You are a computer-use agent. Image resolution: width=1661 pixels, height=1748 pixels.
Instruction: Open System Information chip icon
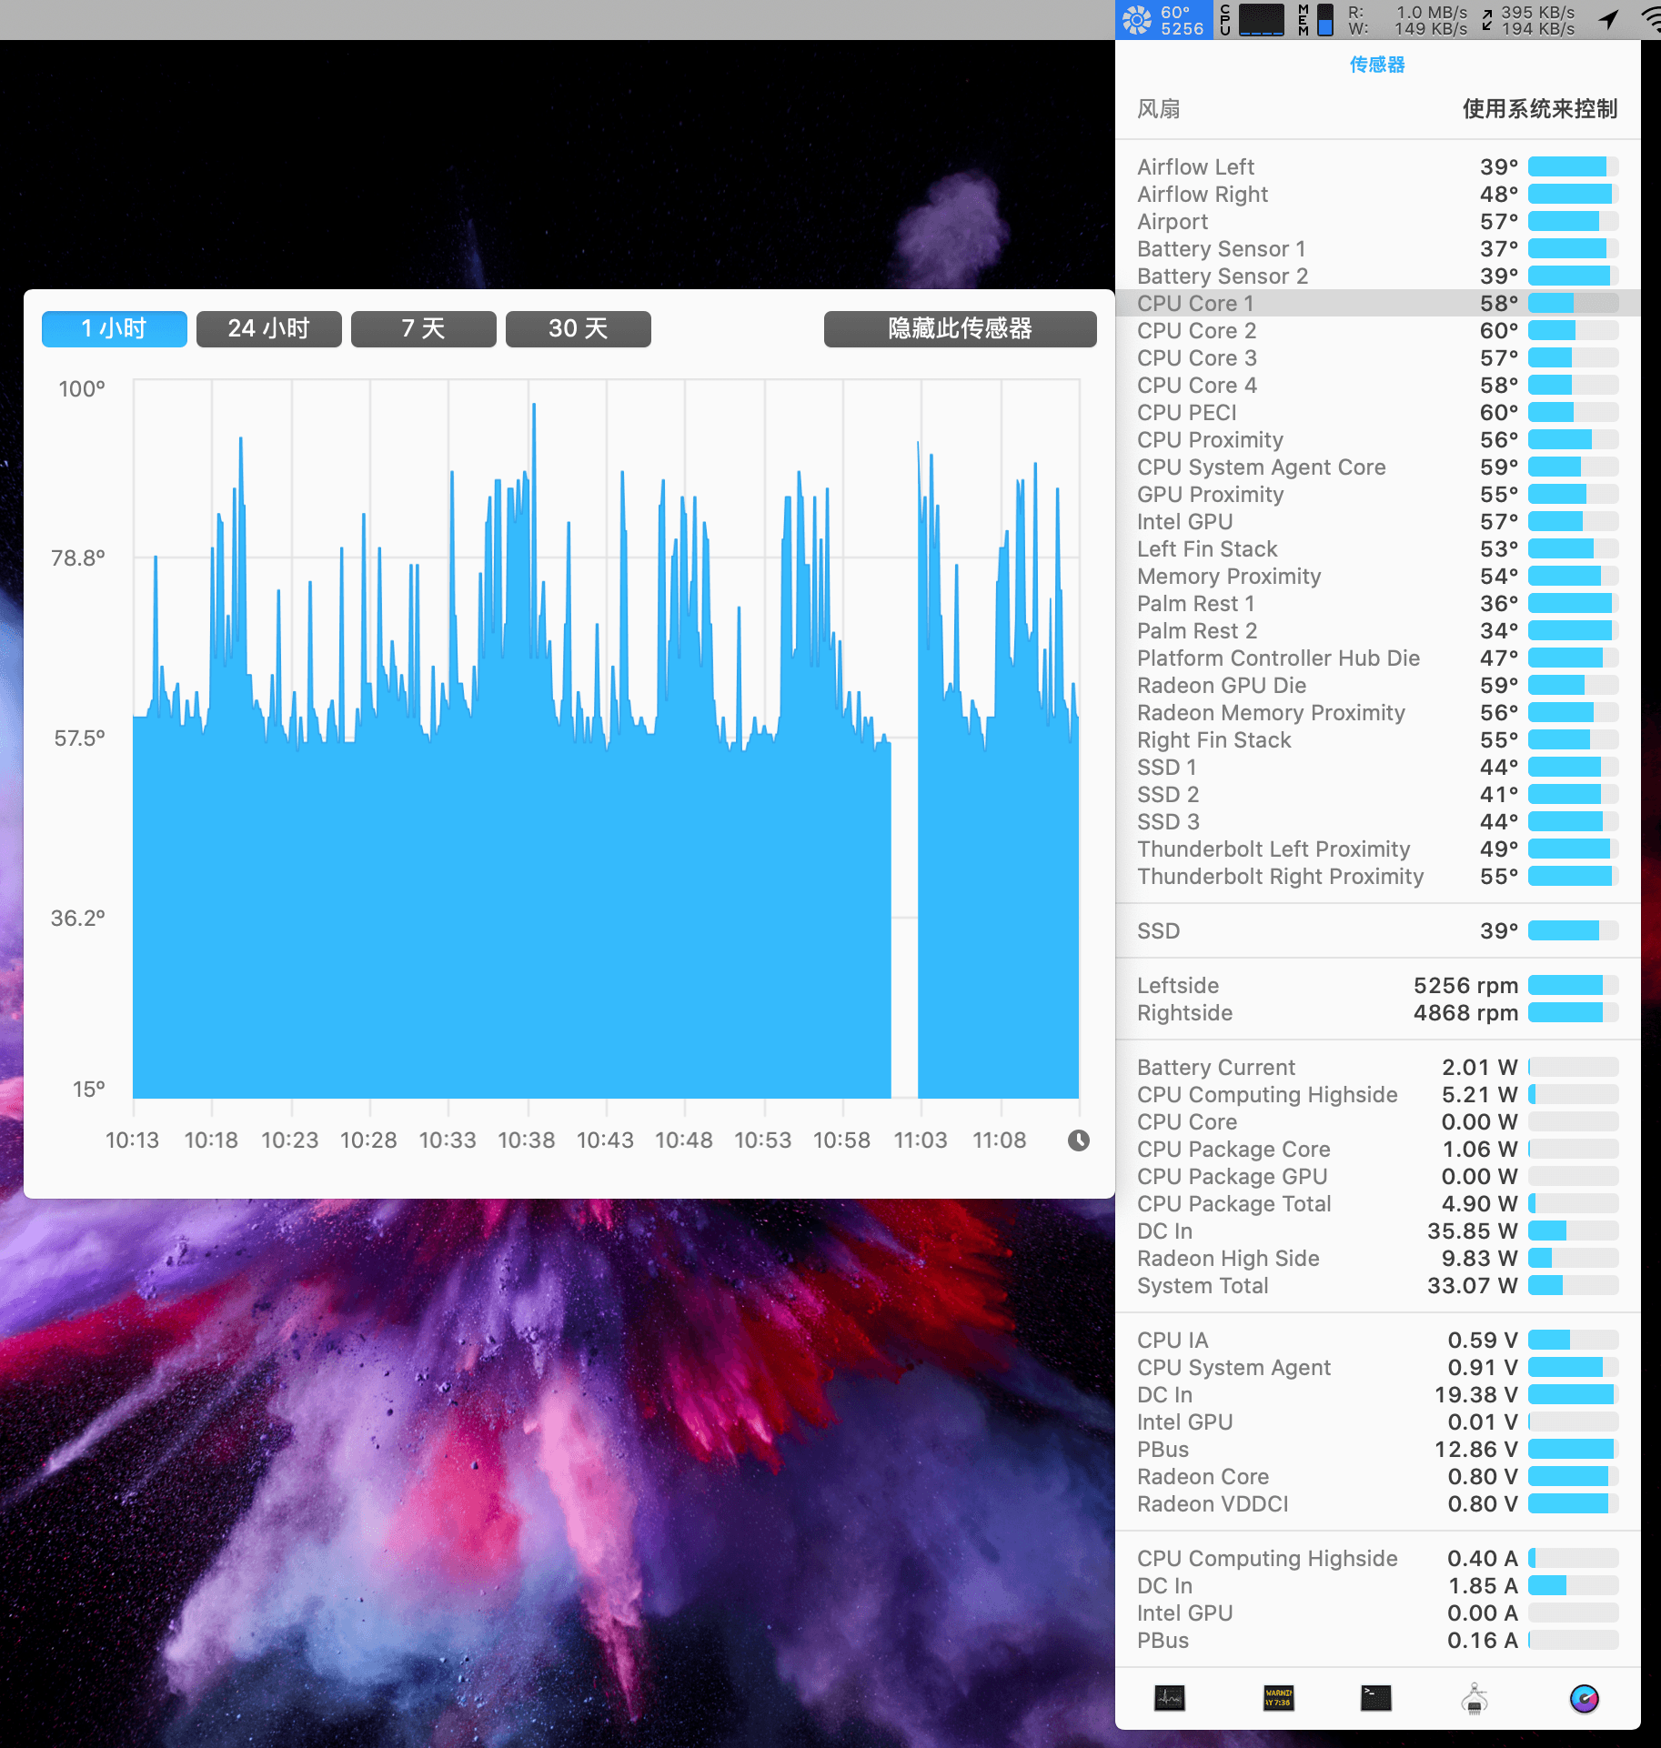point(1475,1698)
